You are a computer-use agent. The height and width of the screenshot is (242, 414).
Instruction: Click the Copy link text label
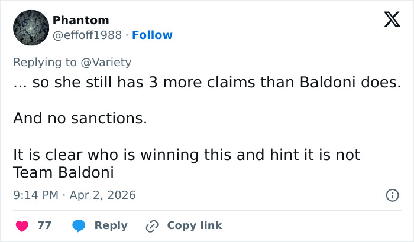(195, 225)
